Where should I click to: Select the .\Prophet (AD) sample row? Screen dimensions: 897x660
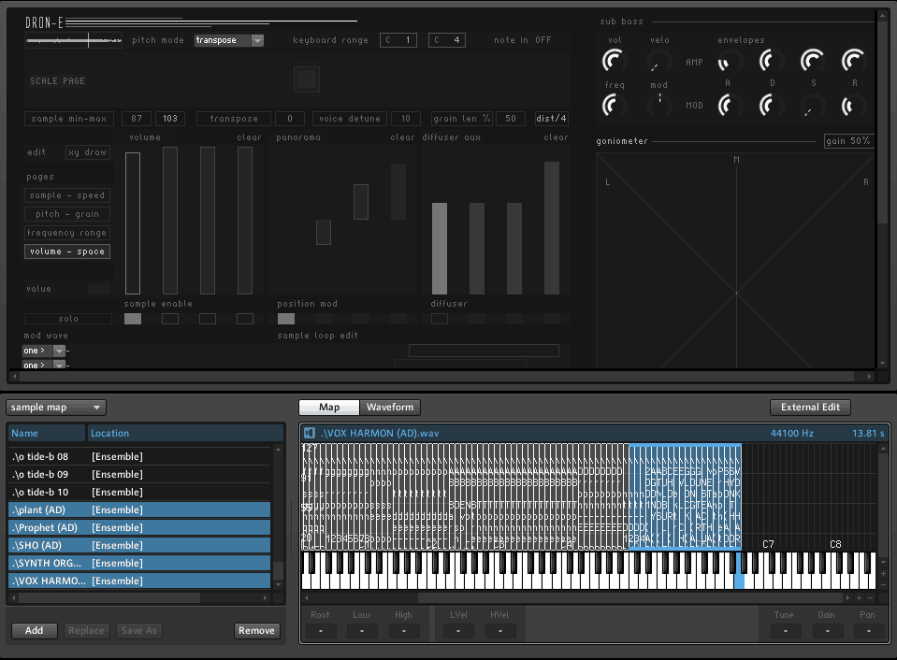click(138, 527)
